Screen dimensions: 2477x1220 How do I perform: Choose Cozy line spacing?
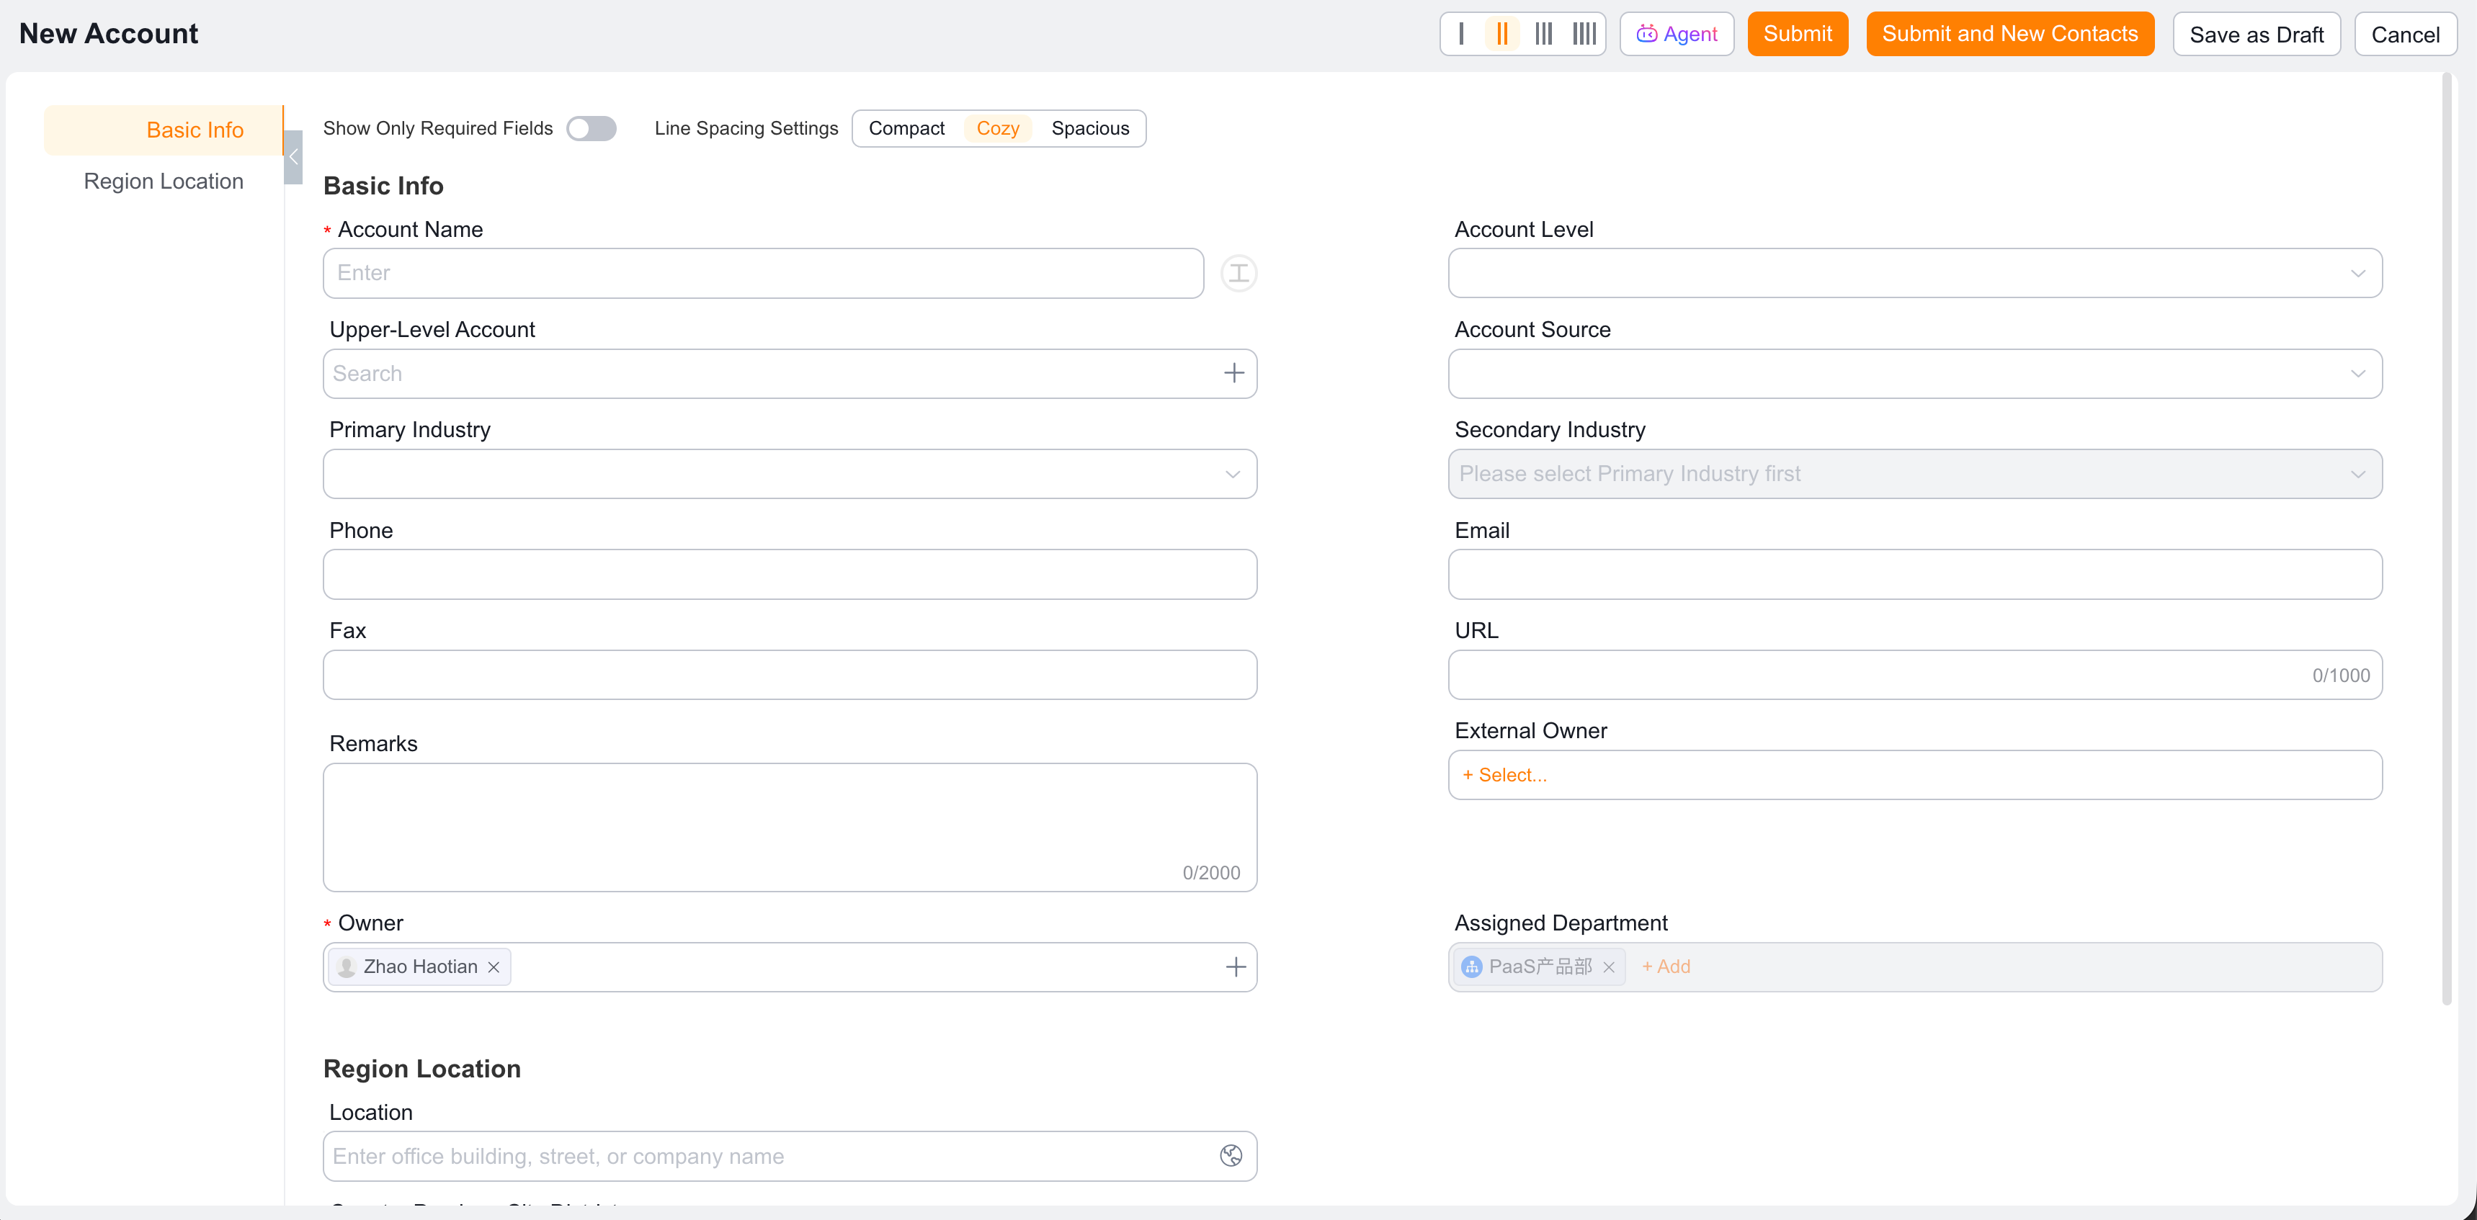[x=997, y=129]
